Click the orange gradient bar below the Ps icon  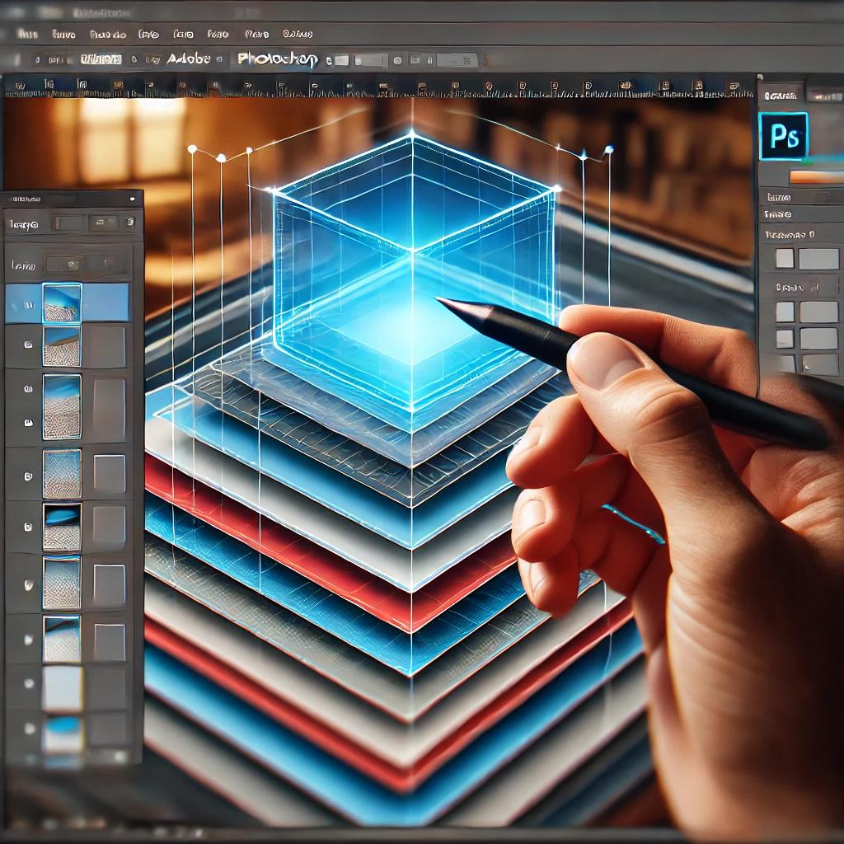(x=815, y=177)
